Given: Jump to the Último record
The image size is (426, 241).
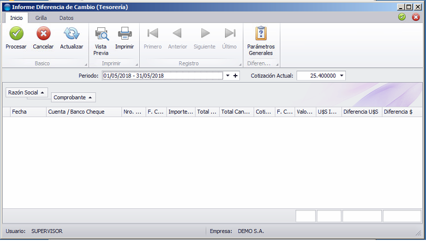Looking at the screenshot, I should (230, 33).
